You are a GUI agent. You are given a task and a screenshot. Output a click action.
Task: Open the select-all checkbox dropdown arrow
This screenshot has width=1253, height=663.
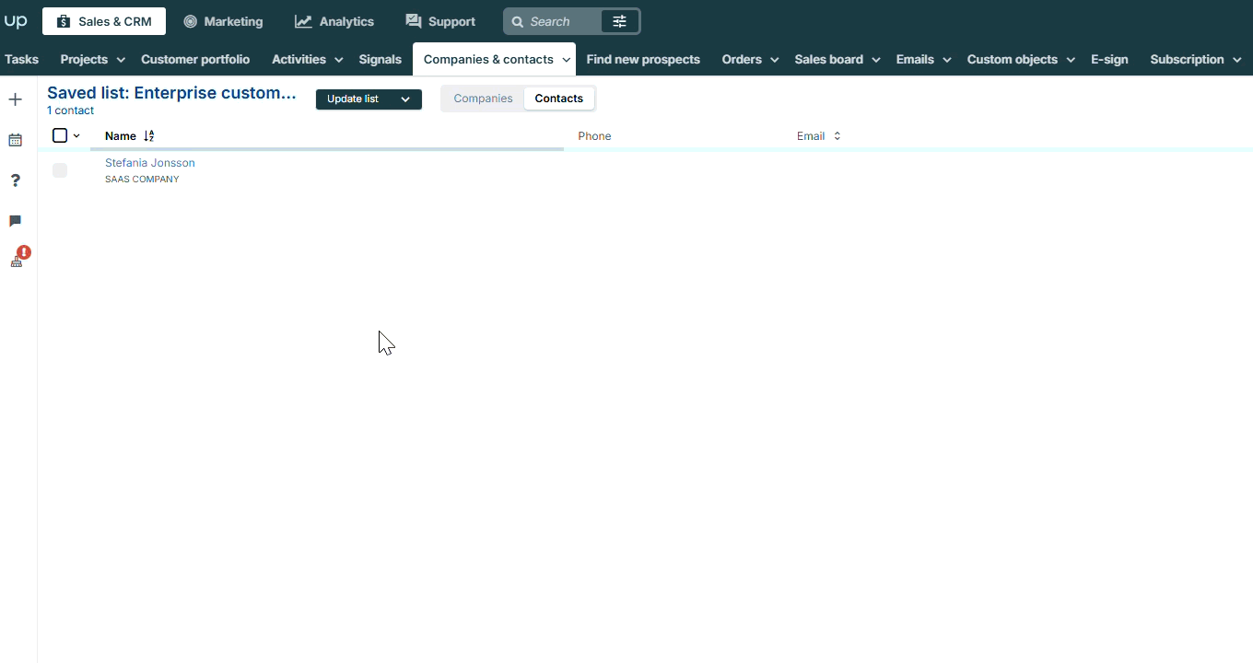point(76,136)
